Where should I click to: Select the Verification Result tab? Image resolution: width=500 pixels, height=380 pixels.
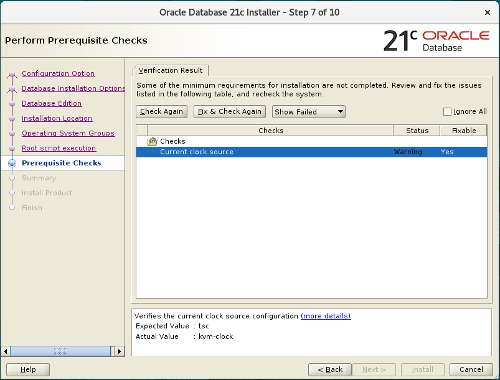(170, 70)
